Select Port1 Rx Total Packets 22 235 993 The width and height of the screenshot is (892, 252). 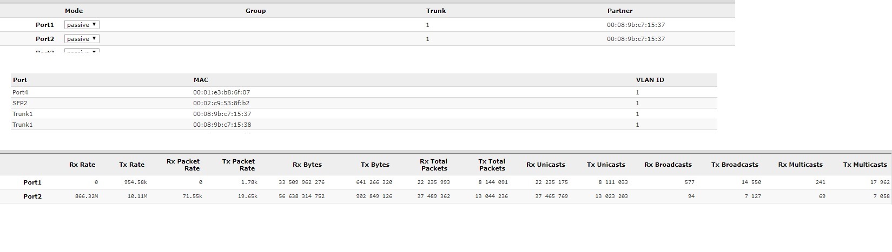[x=433, y=182]
